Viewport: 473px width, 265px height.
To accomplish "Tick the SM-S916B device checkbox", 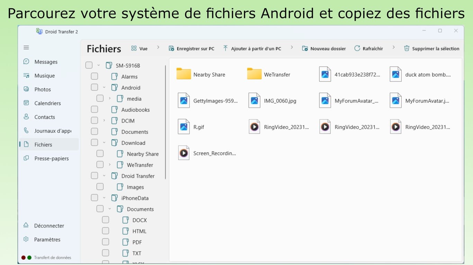I will (x=89, y=65).
